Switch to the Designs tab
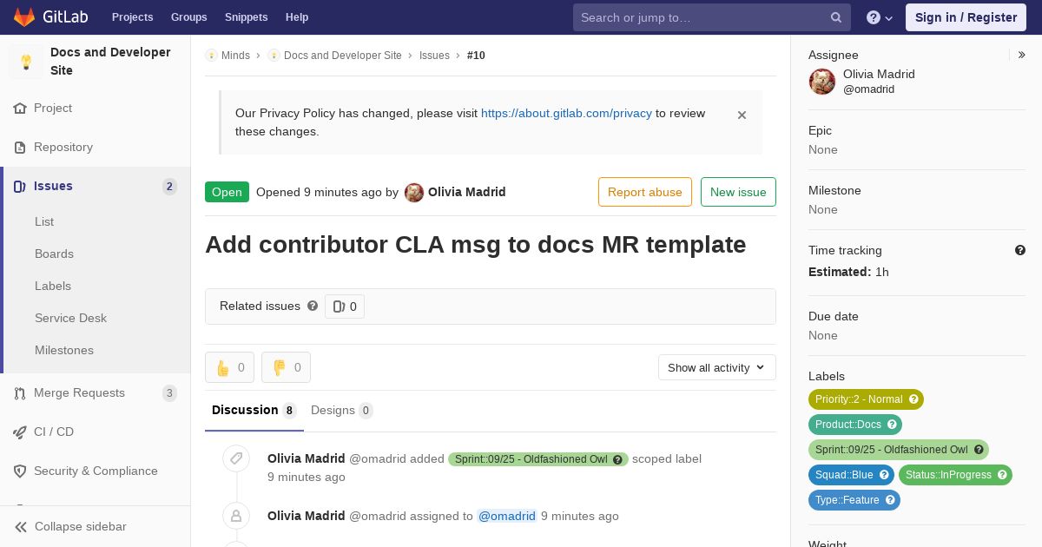Viewport: 1042px width, 547px height. click(x=341, y=410)
